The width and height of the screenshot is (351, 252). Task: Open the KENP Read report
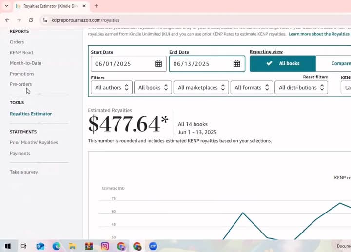21,52
